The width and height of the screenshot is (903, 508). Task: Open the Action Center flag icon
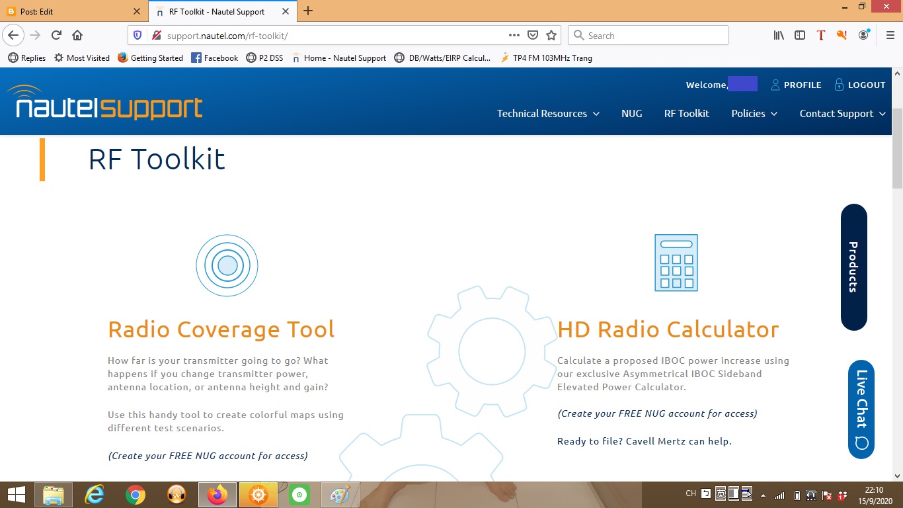pyautogui.click(x=826, y=495)
